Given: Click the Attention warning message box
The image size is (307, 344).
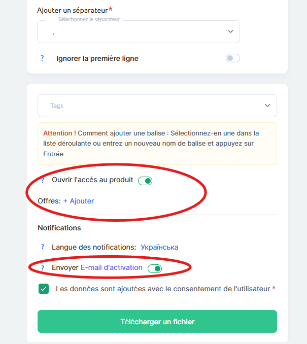Looking at the screenshot, I should [x=157, y=144].
